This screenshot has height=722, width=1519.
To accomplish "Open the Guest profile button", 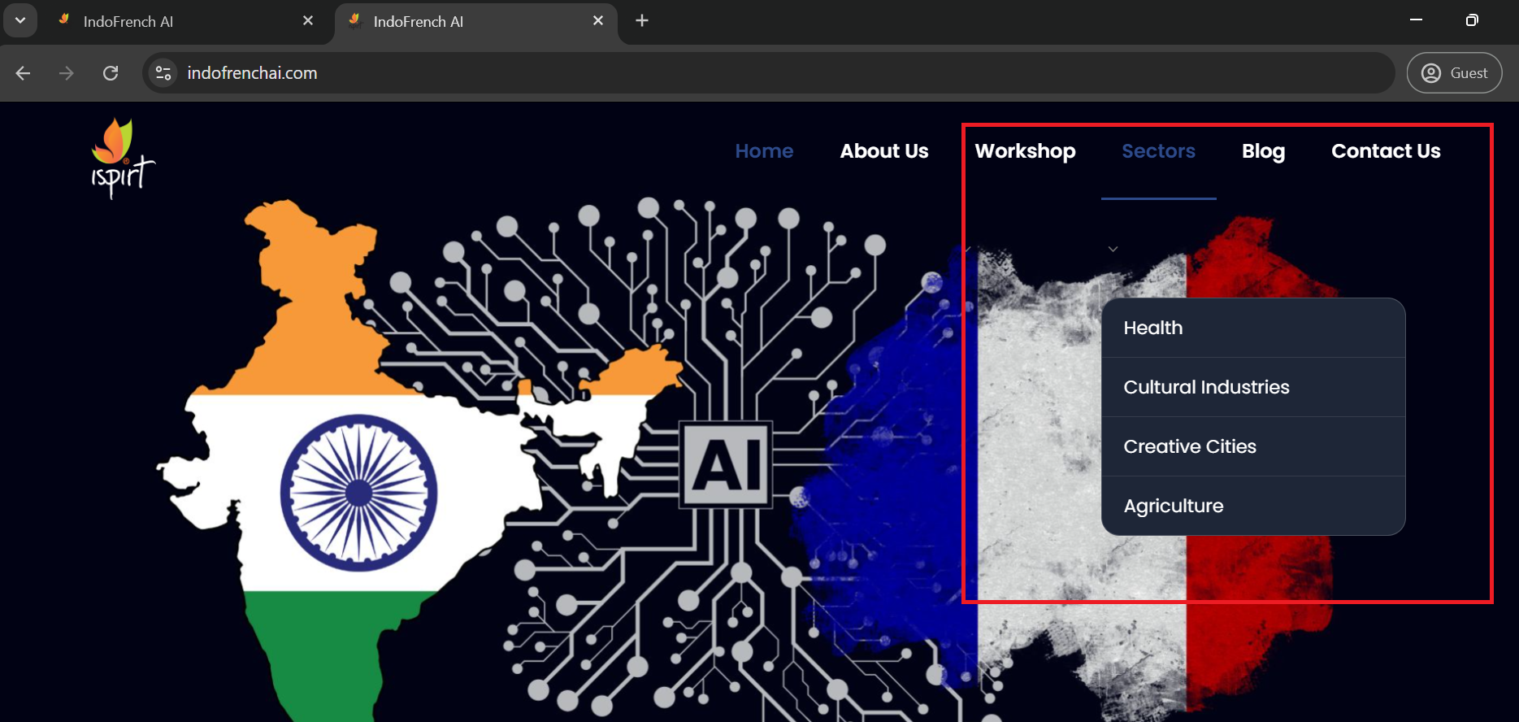I will tap(1454, 73).
